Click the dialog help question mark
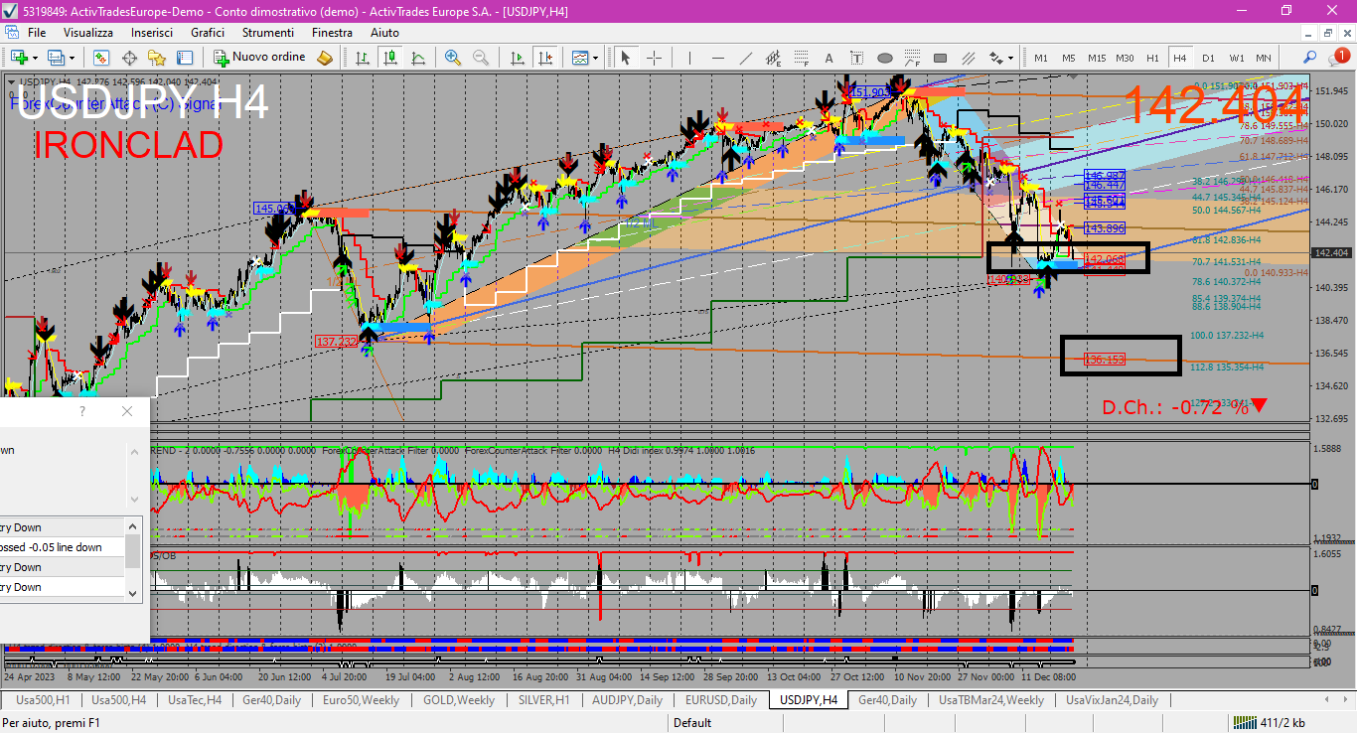The height and width of the screenshot is (733, 1357). coord(82,411)
